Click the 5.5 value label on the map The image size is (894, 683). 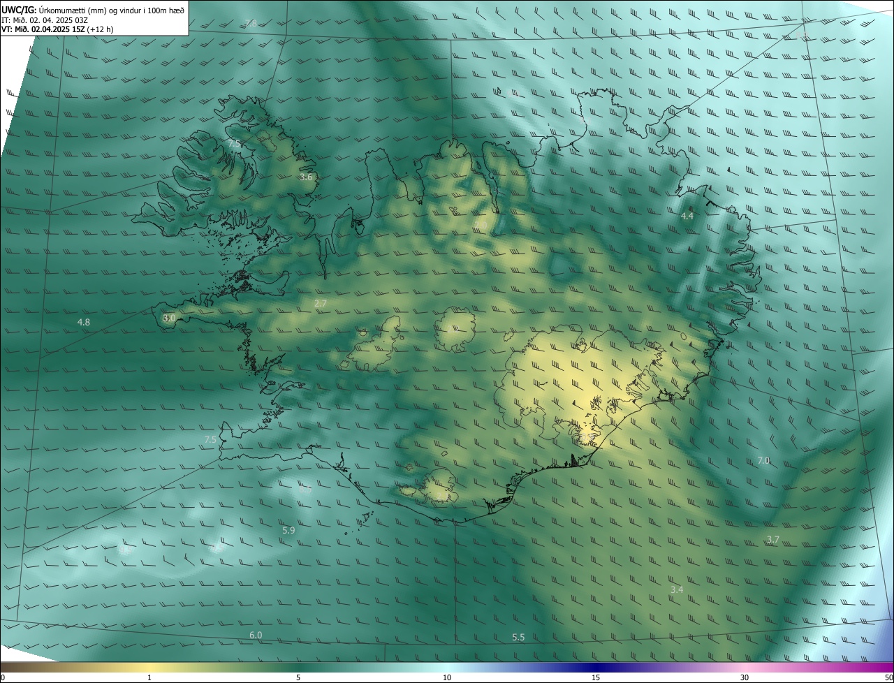(518, 637)
